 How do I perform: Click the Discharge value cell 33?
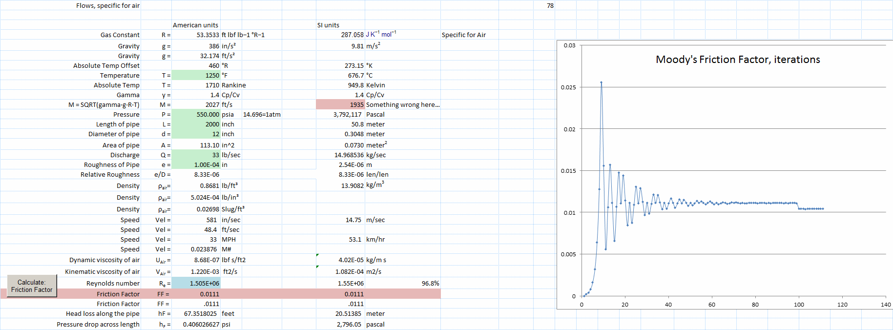(196, 155)
